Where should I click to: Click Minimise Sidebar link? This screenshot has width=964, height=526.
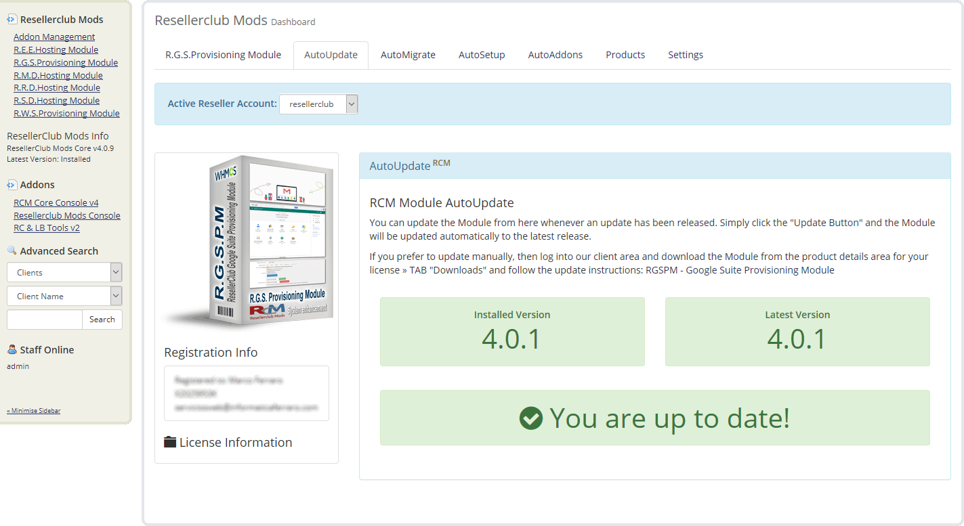33,411
